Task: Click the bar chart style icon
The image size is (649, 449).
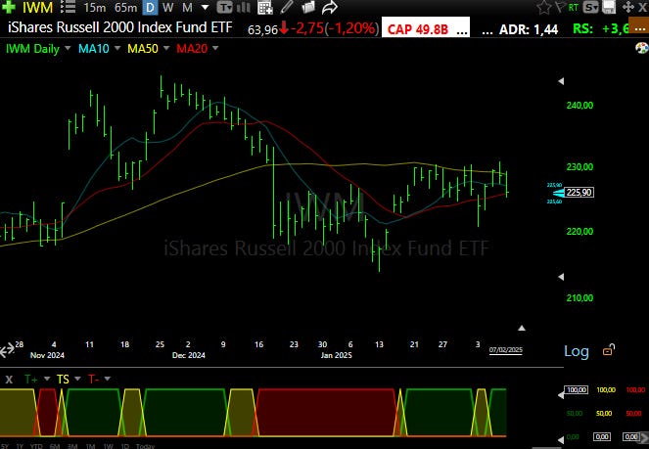Action: coord(244,7)
